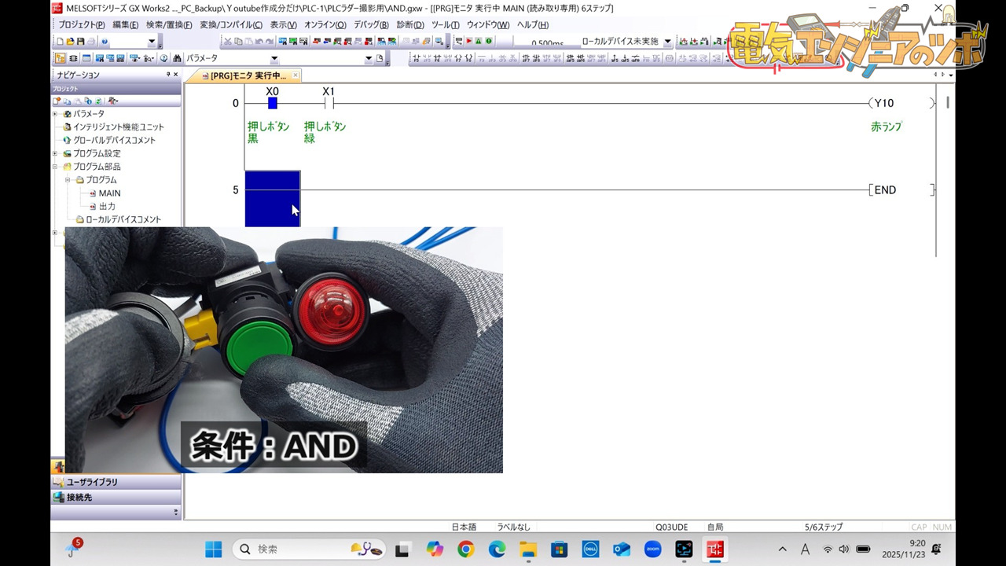
Task: Click the New project blank page icon
Action: 61,41
